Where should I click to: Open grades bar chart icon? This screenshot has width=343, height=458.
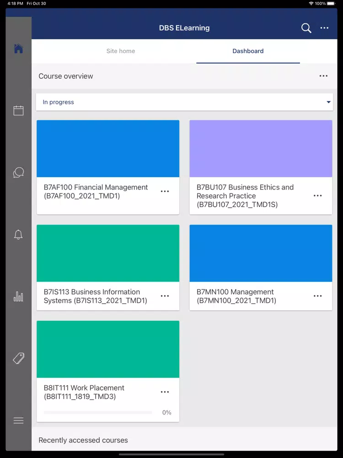[x=18, y=296]
